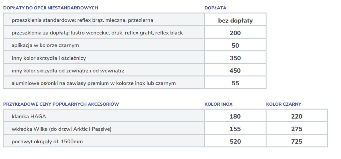Image resolution: width=341 pixels, height=159 pixels.
Task: Click the 'KOLOR INOX' column header
Action: coord(218,104)
